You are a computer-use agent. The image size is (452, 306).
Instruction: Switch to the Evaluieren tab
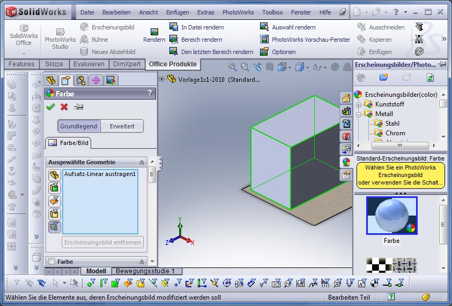click(x=89, y=64)
